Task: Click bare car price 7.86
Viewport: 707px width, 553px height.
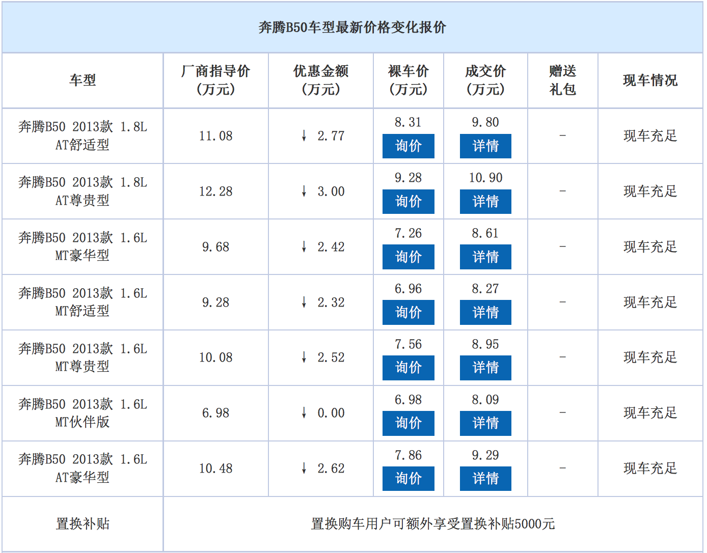Action: point(408,455)
